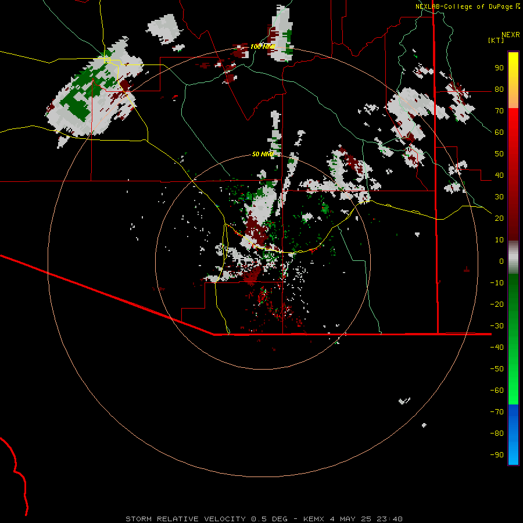The image size is (523, 523).
Task: Click the -10 value on velocity scale
Action: click(x=497, y=283)
